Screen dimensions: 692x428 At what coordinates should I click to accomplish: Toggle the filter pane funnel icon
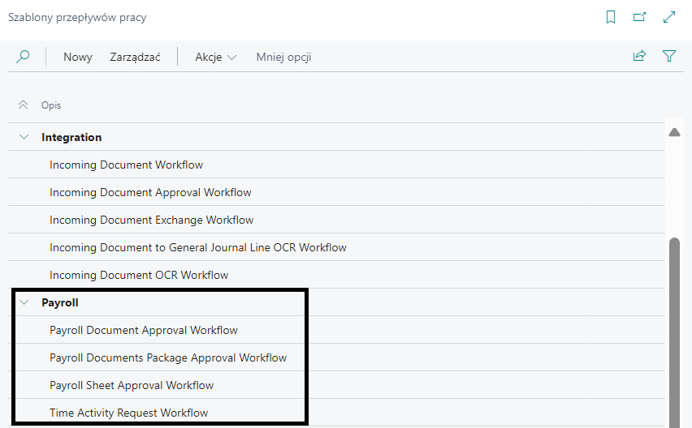coord(669,57)
